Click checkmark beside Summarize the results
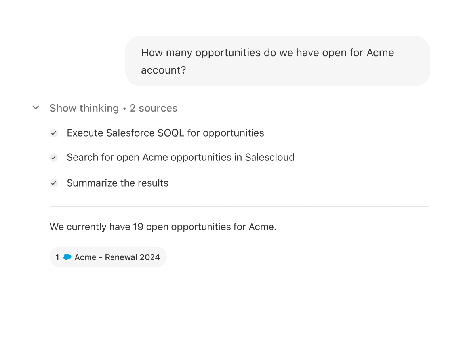 click(x=54, y=183)
